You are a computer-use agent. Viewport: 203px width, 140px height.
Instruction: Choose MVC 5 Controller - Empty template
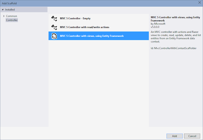pos(99,18)
